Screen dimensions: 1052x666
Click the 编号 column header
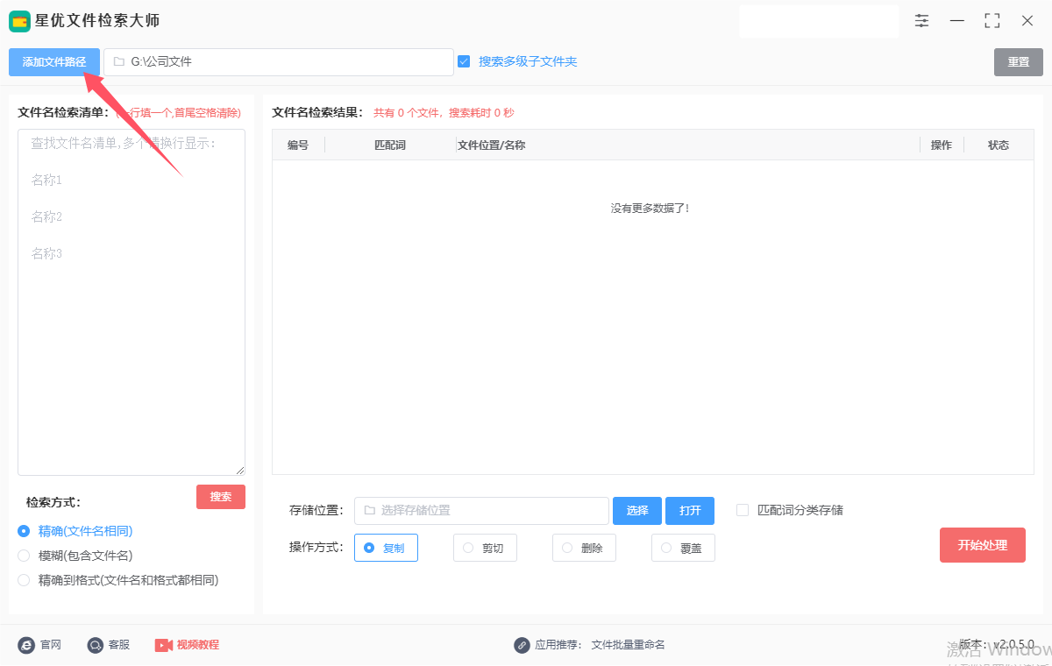298,145
